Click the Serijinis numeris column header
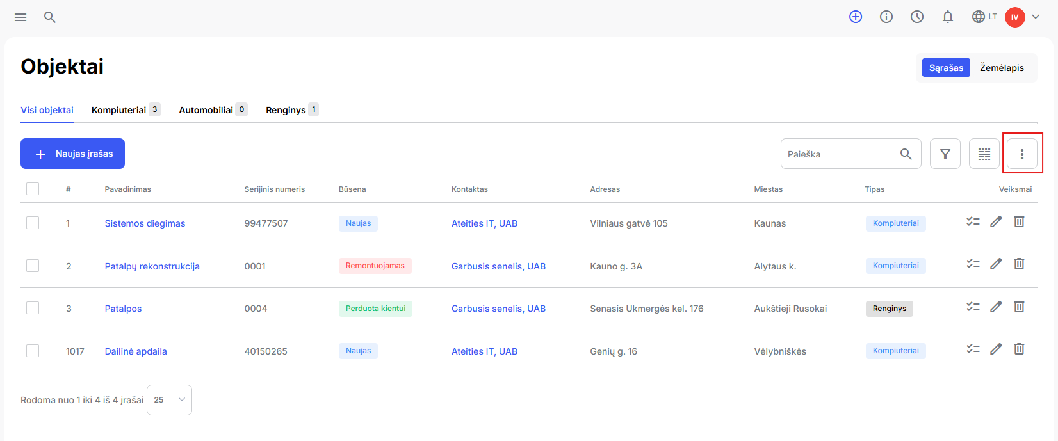The width and height of the screenshot is (1058, 441). click(275, 189)
